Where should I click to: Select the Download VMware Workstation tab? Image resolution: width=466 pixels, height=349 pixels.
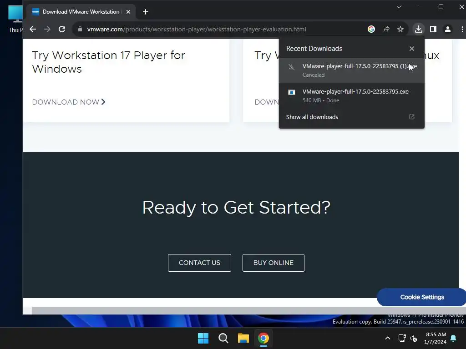click(81, 12)
